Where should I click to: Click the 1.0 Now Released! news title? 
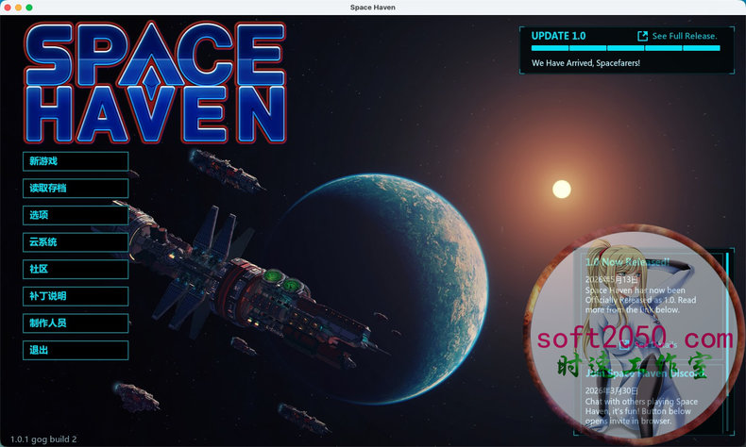pyautogui.click(x=627, y=262)
